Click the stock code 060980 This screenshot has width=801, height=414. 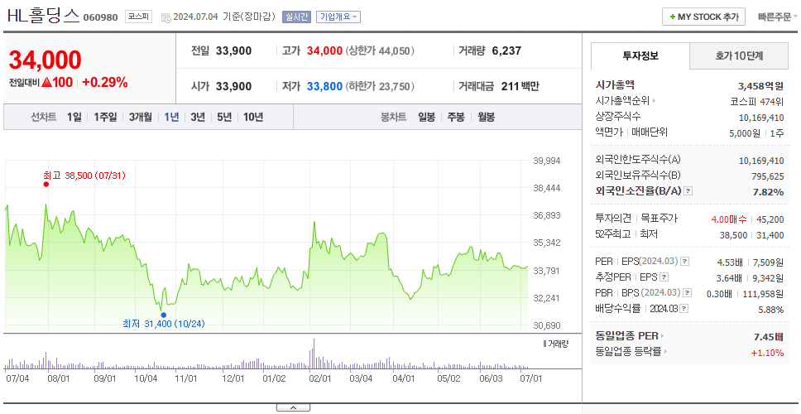point(101,18)
